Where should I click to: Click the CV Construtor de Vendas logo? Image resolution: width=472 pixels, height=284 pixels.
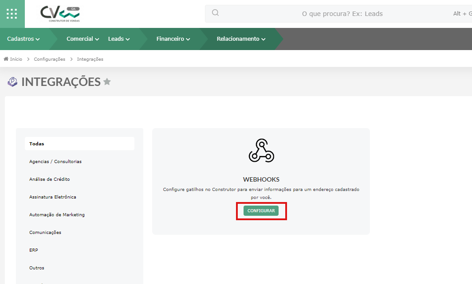tap(60, 14)
